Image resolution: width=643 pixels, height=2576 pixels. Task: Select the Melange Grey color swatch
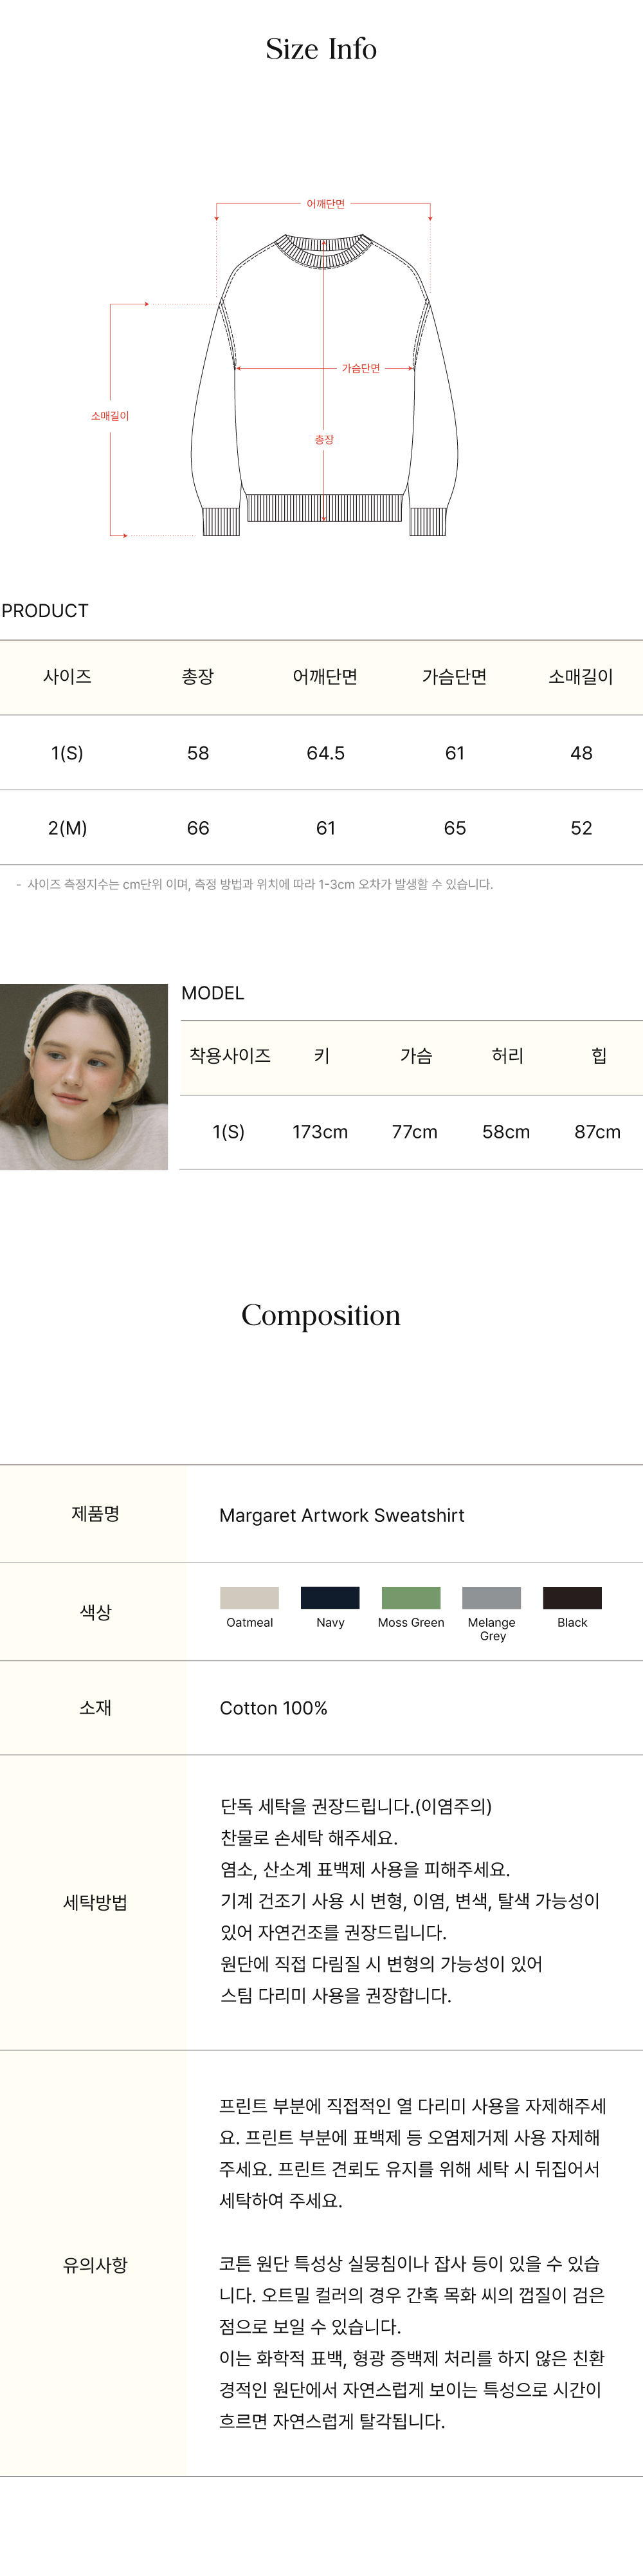click(491, 1597)
